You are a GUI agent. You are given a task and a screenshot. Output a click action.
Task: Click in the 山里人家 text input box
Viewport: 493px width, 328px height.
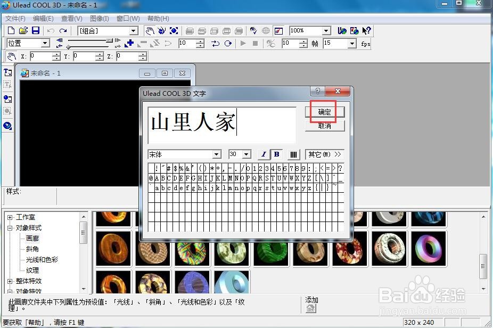point(222,125)
